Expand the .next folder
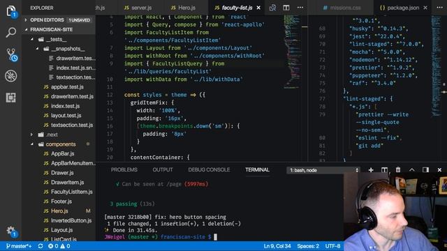Screen dimensions: 447x251 click(x=32, y=135)
